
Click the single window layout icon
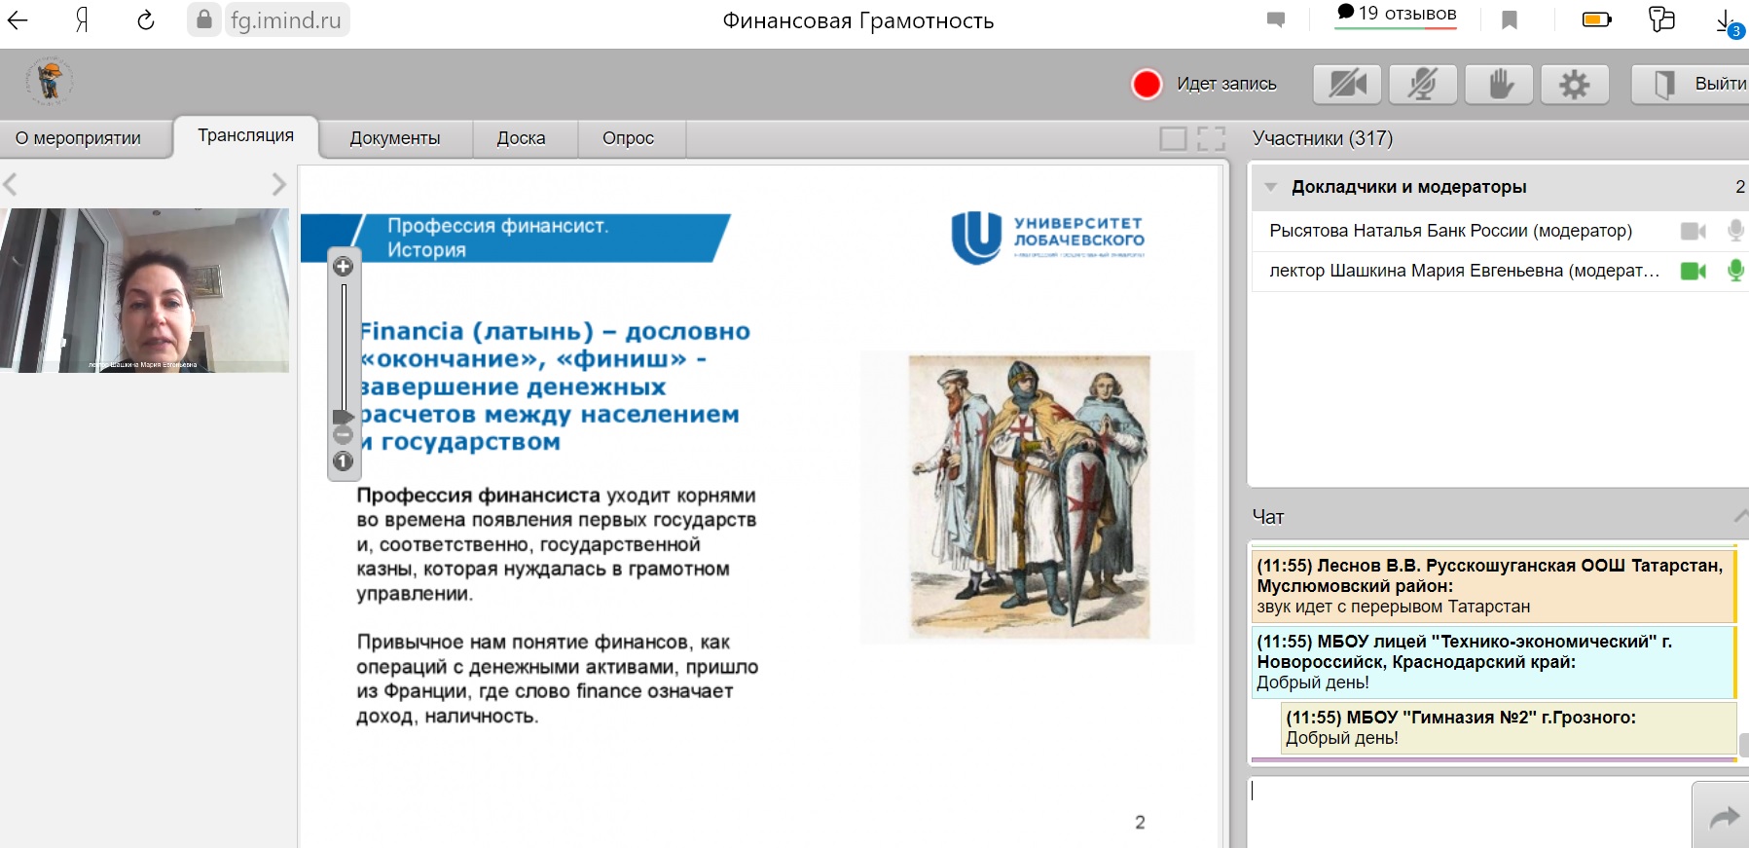coord(1173,138)
